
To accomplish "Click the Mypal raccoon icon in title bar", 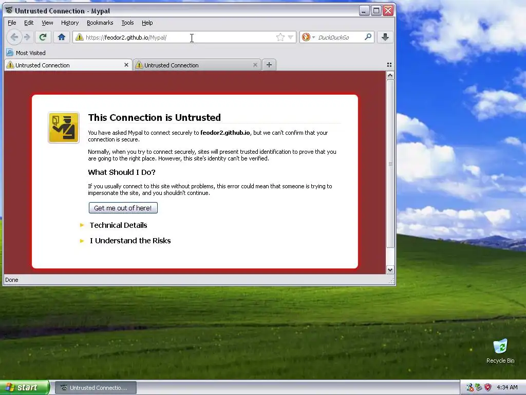I will click(9, 10).
